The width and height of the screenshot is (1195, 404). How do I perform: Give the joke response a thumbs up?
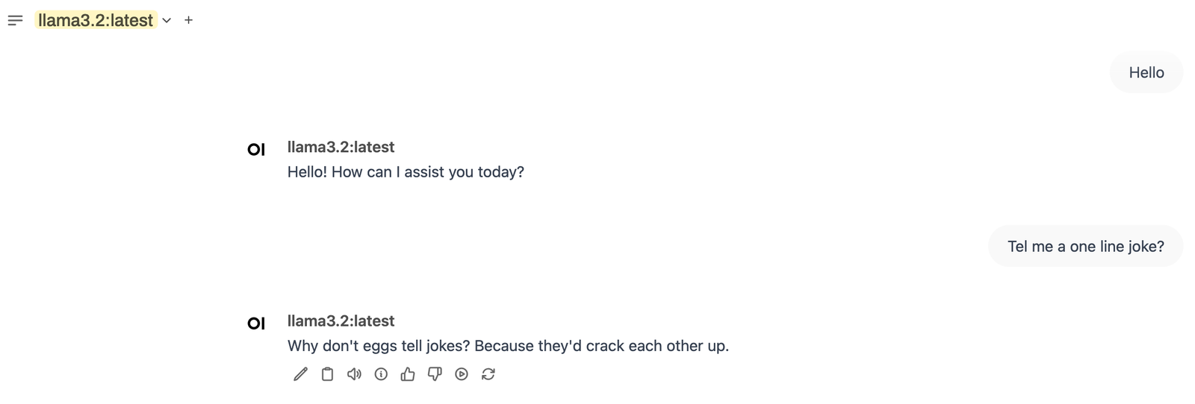tap(408, 374)
